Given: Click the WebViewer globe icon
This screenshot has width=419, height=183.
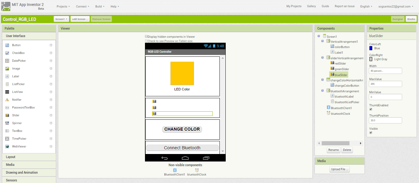Looking at the screenshot, I should 7,147.
